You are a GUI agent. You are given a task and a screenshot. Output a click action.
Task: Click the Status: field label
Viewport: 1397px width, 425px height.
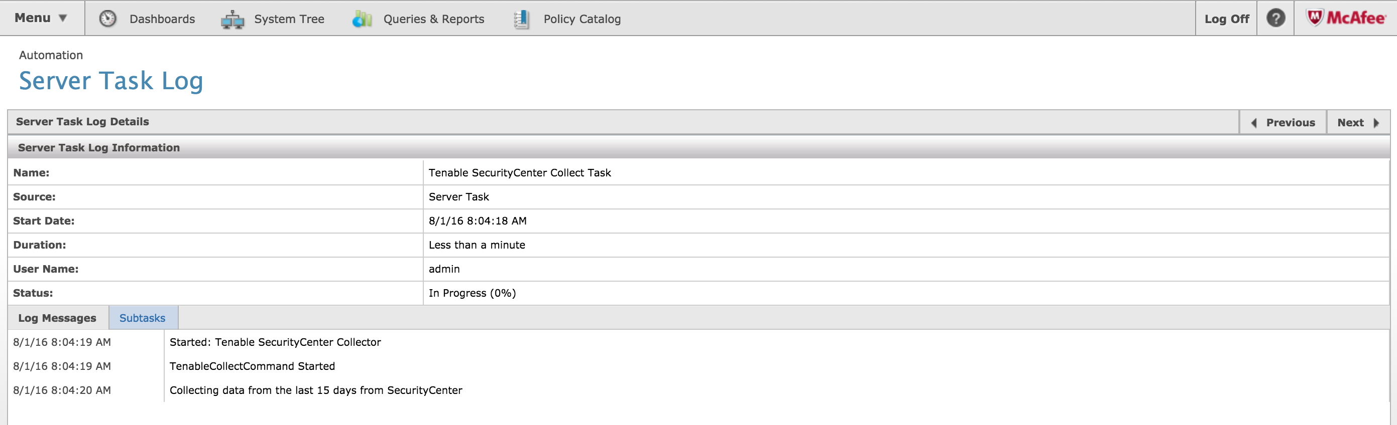tap(33, 293)
